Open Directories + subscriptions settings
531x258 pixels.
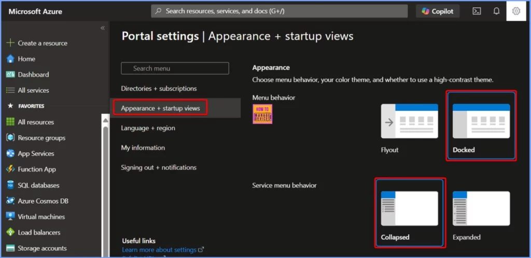pyautogui.click(x=159, y=89)
